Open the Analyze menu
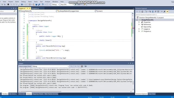 pyautogui.click(x=47, y=2)
